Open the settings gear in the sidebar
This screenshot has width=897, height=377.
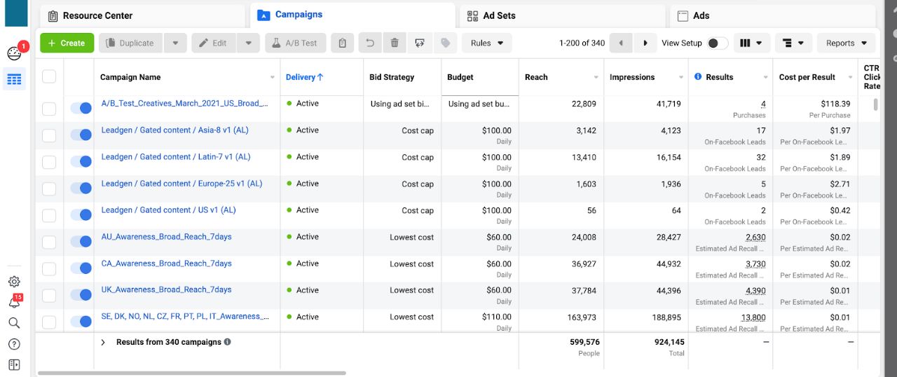(14, 281)
